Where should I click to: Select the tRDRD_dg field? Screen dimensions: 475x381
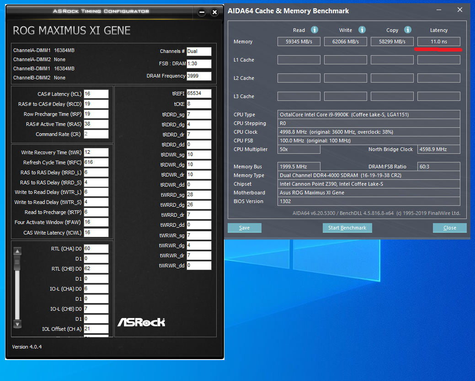pyautogui.click(x=199, y=124)
